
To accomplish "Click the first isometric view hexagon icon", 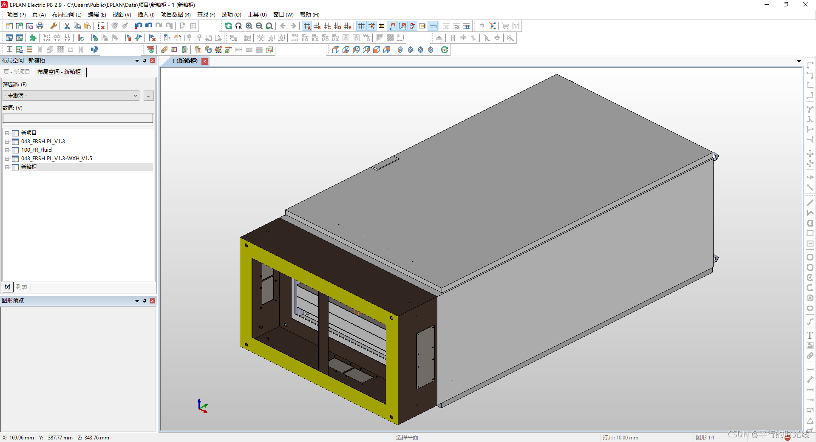I will pyautogui.click(x=400, y=50).
